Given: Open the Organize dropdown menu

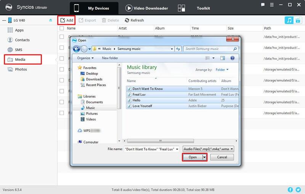Looking at the screenshot, I should pos(85,58).
